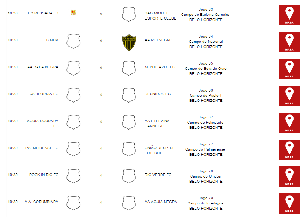Screen dimensions: 302x217
Task: Open map for Campo do Bola de Ouro
Action: point(289,69)
